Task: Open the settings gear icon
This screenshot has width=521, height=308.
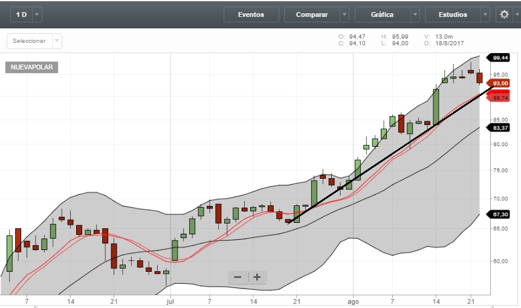Action: point(504,14)
